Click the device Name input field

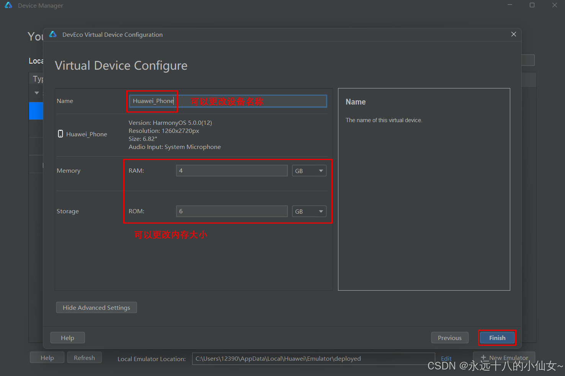click(x=228, y=101)
